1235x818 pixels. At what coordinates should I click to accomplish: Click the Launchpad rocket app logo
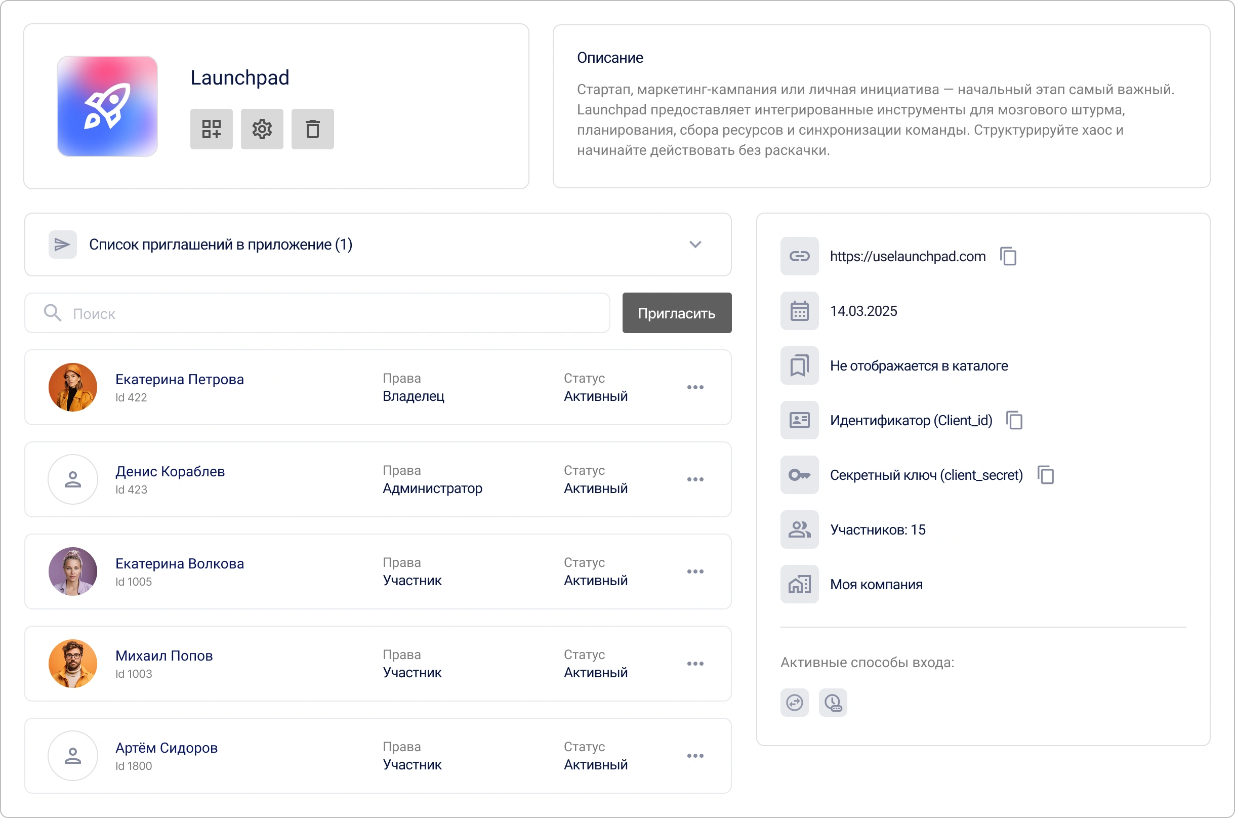(106, 106)
